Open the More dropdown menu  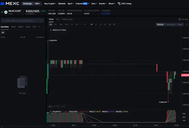pyautogui.click(x=112, y=4)
